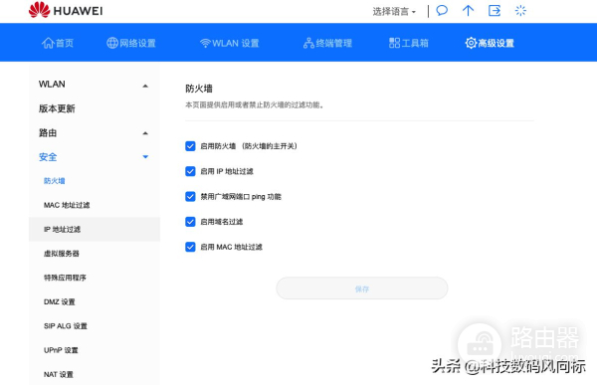Select the 安全 sidebar section
Viewport: 597px width, 385px height.
48,157
